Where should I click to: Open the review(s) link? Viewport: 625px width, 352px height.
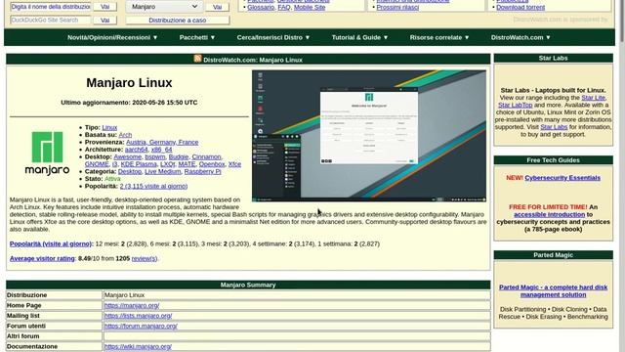click(145, 258)
